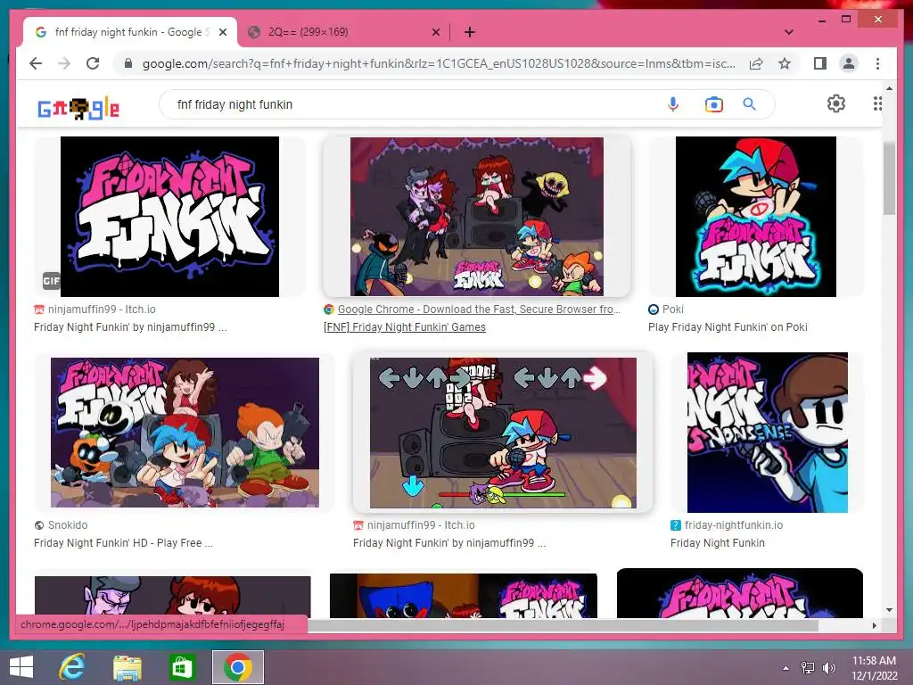Open the Snokido HD image

(x=185, y=433)
